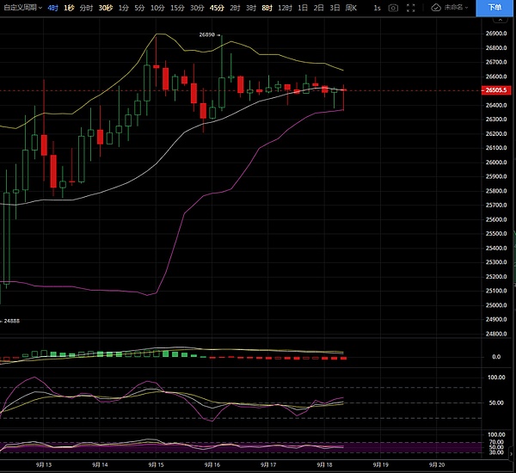Image resolution: width=516 pixels, height=473 pixels.
Task: Click the 26890 high price marker
Action: 206,34
